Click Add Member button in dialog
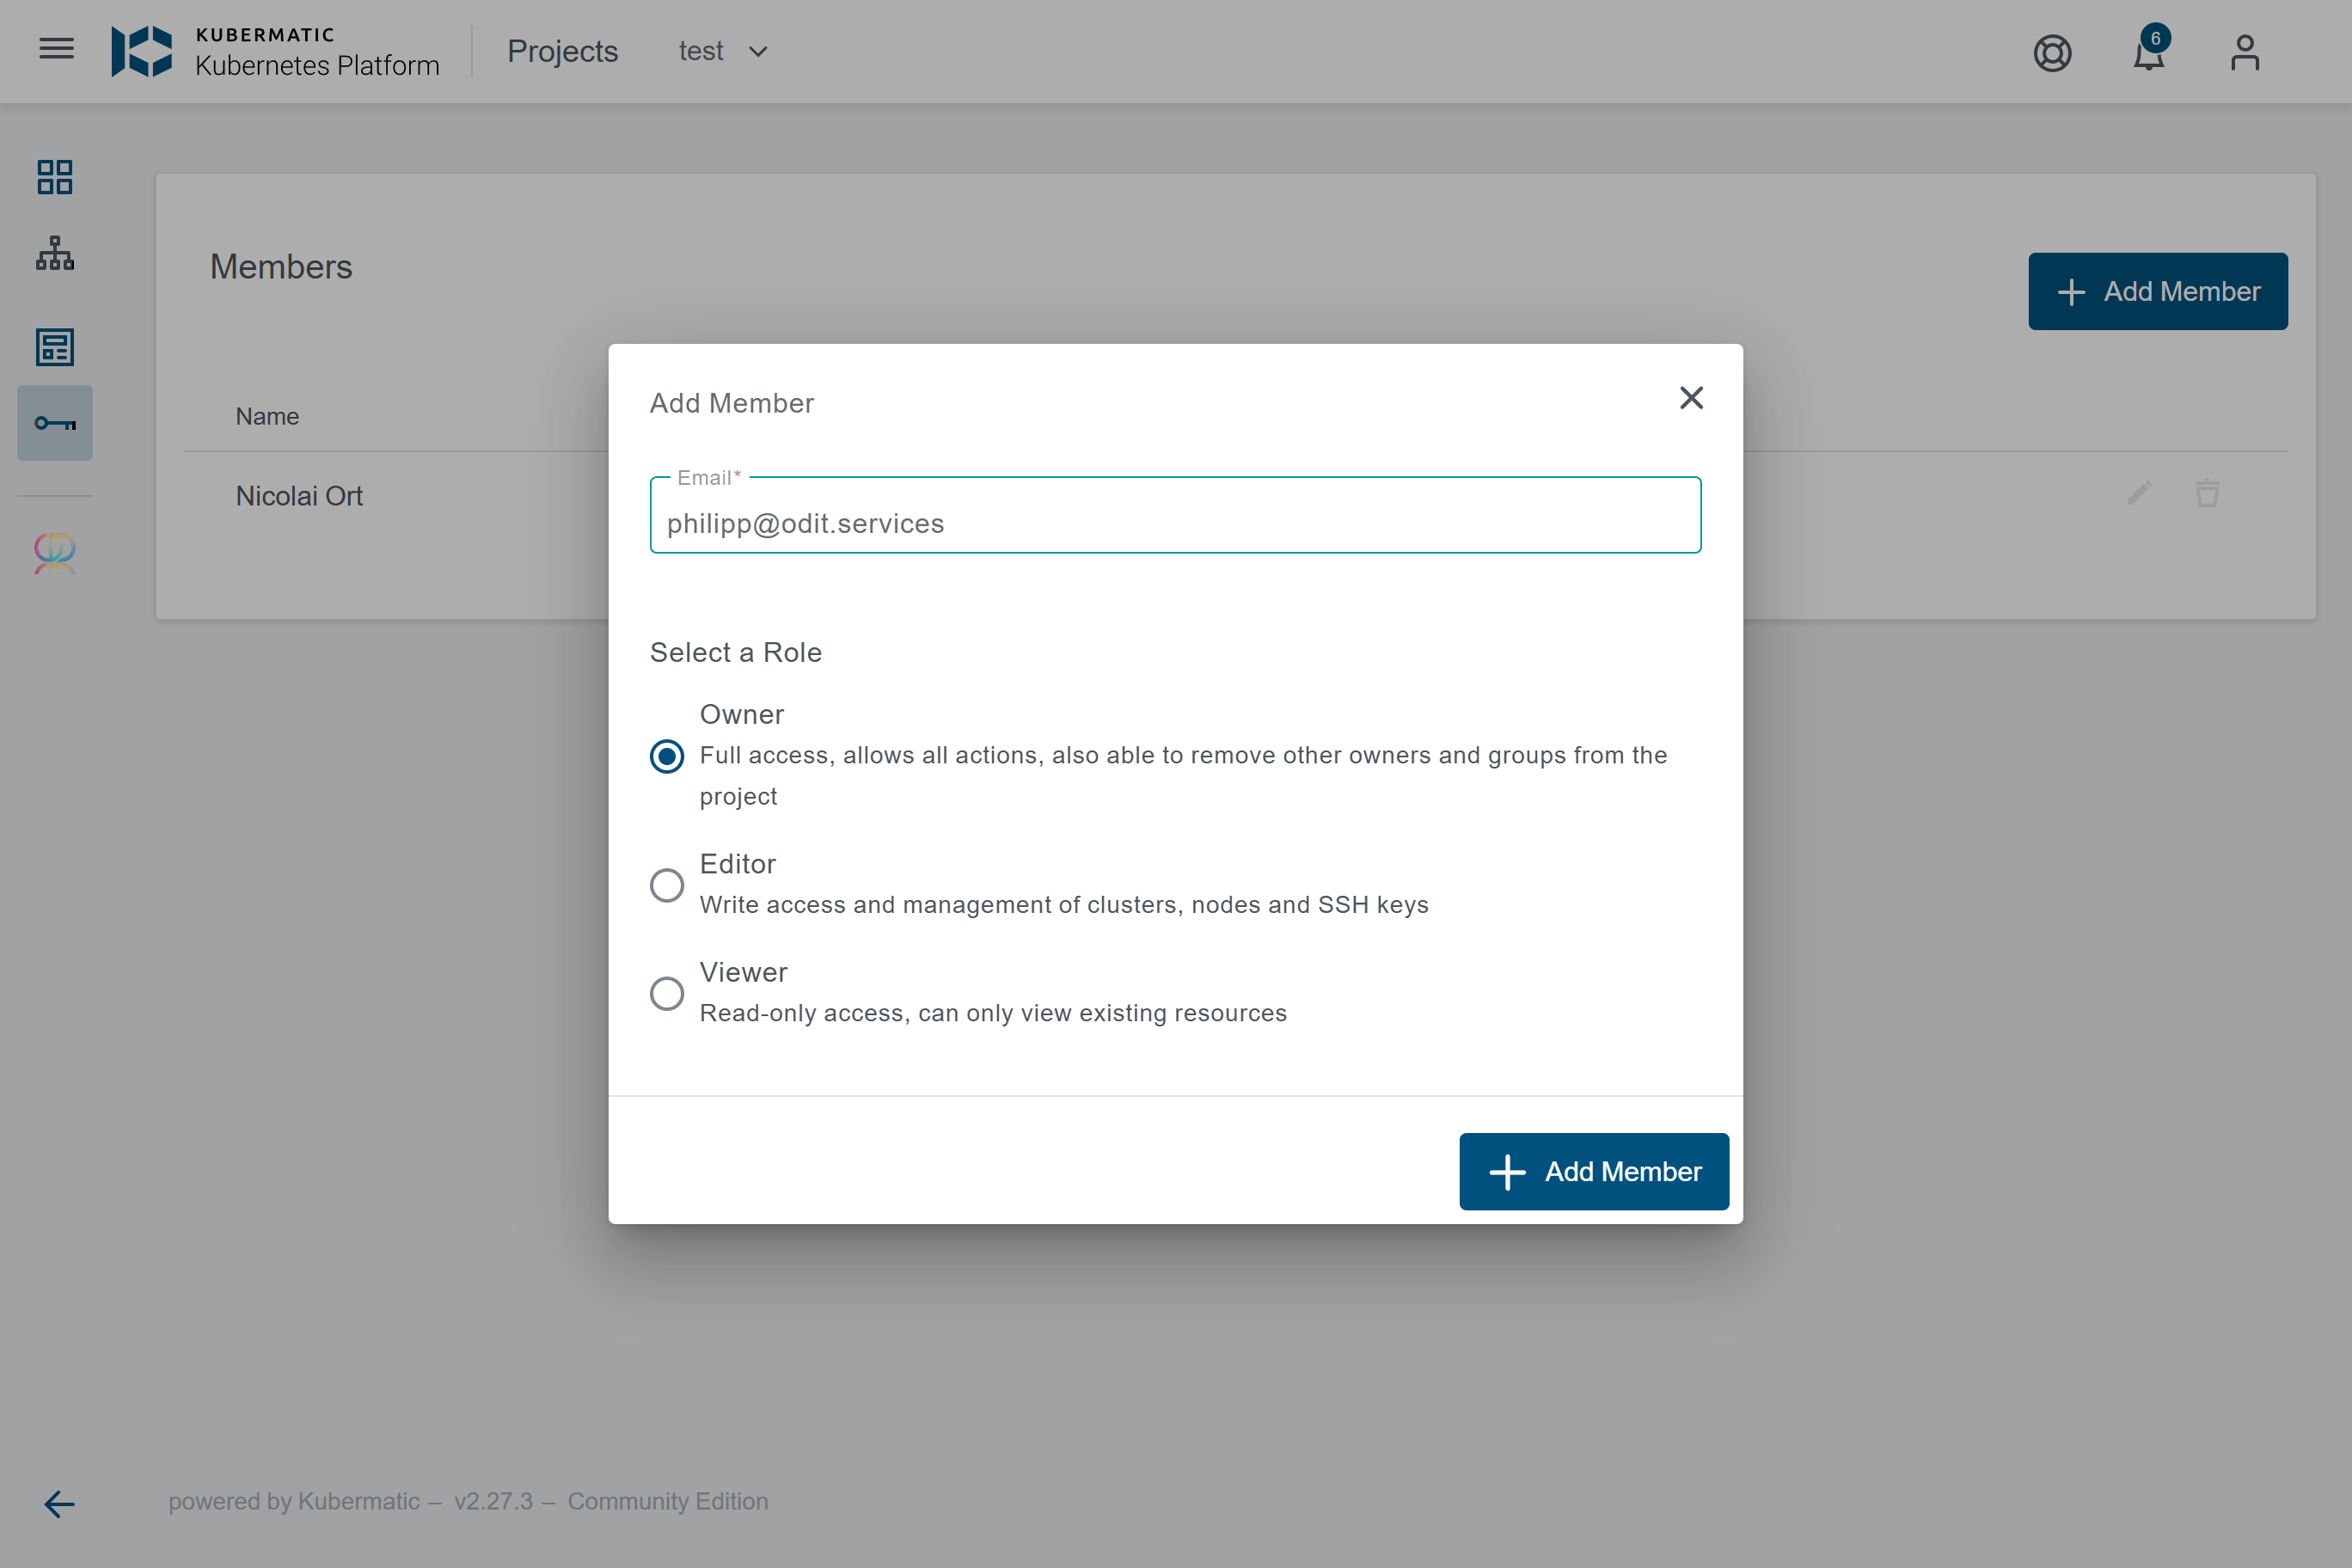 click(1593, 1171)
